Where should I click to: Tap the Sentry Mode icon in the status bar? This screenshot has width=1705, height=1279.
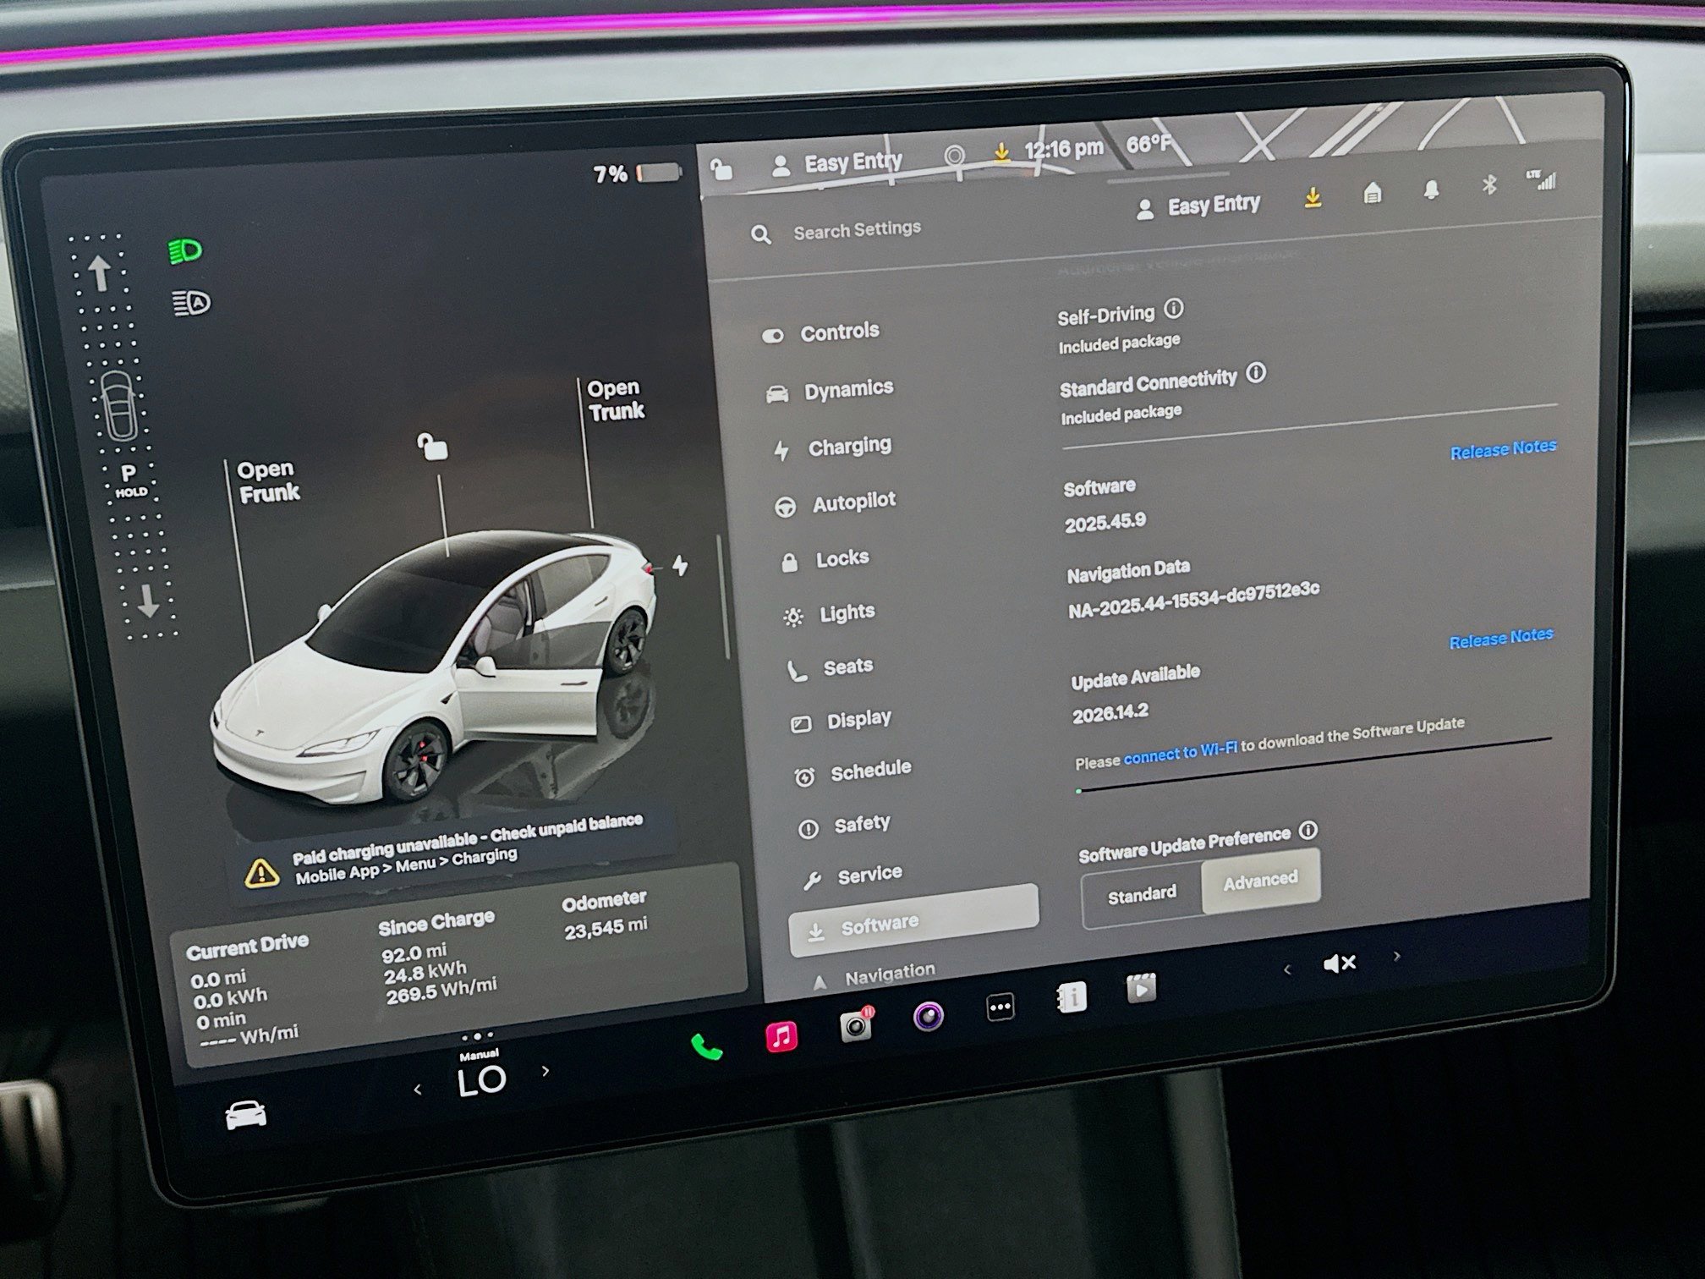954,156
